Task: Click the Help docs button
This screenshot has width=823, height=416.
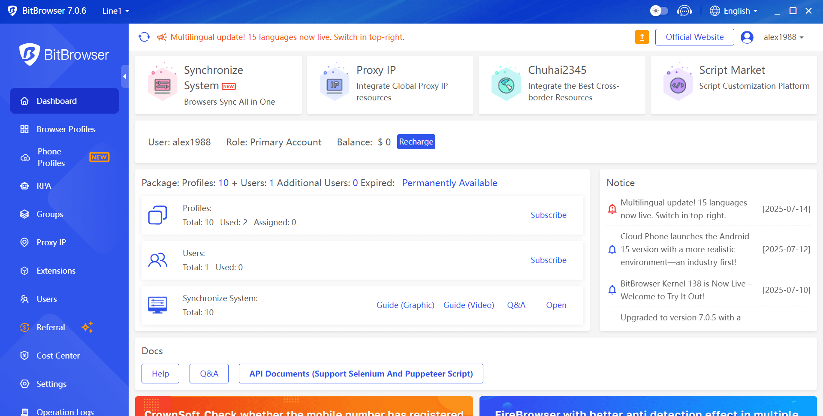Action: pyautogui.click(x=160, y=374)
